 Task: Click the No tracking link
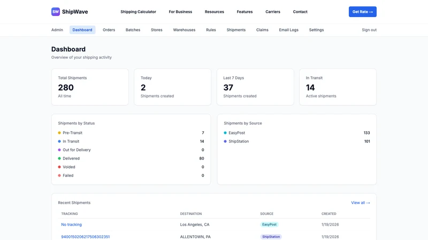71,225
